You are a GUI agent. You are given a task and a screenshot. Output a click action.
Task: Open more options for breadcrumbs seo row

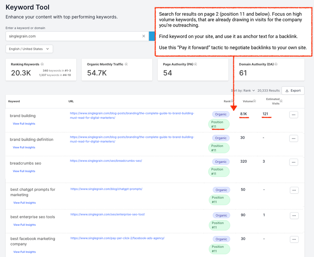pyautogui.click(x=293, y=162)
